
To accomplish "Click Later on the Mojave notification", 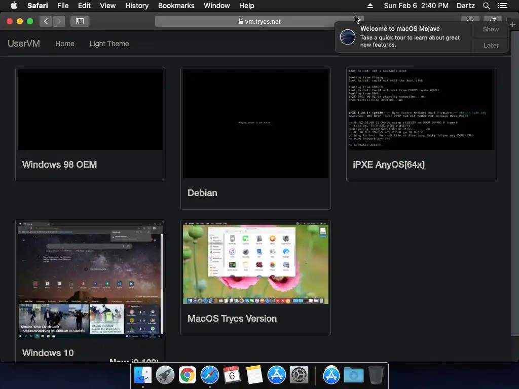I will 491,45.
